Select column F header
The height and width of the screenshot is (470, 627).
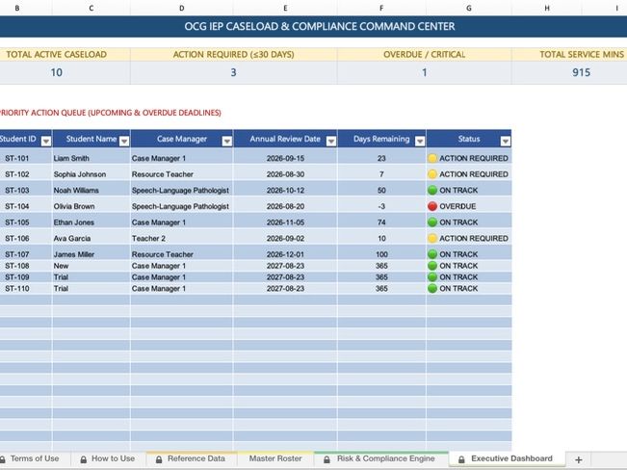click(381, 8)
